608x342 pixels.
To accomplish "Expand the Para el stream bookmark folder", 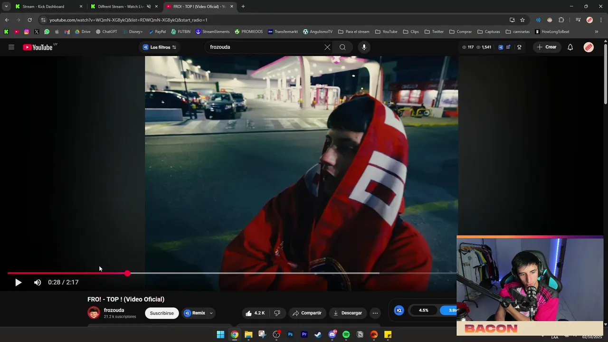I will click(x=354, y=32).
